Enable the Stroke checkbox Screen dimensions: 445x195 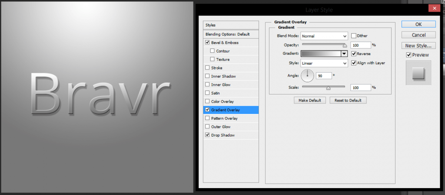tap(207, 68)
